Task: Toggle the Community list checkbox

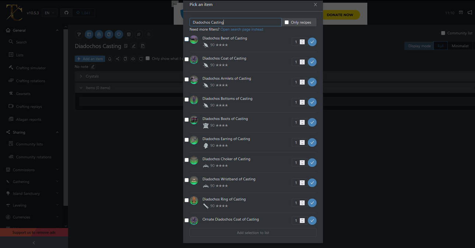Action: click(x=443, y=33)
